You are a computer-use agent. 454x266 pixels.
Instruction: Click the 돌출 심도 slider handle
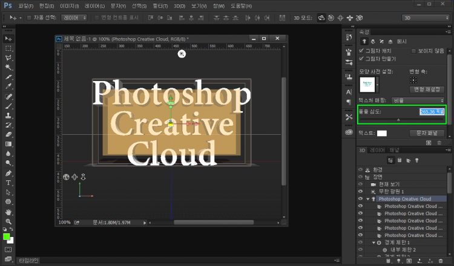pyautogui.click(x=398, y=120)
